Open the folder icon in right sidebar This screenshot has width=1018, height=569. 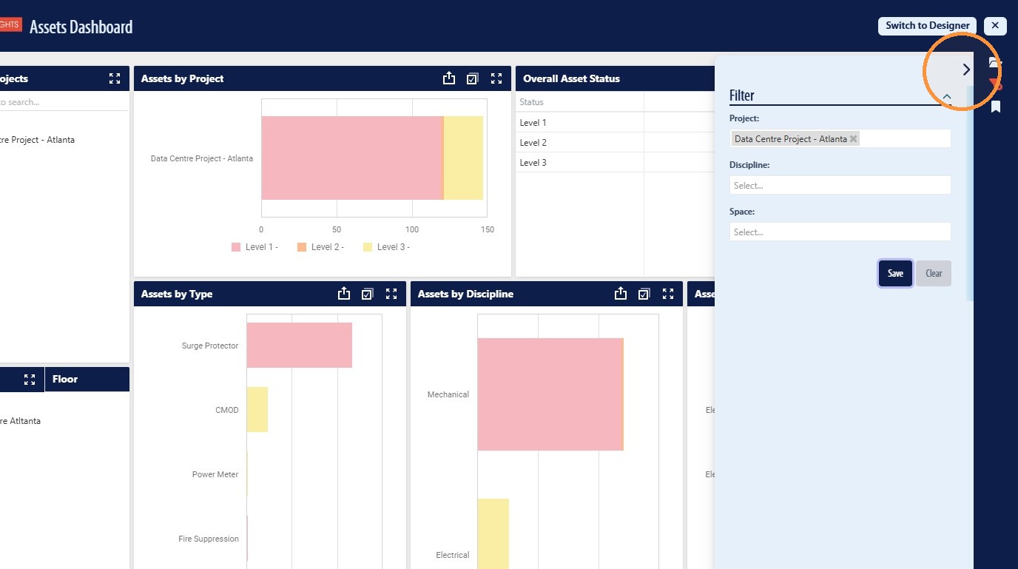pyautogui.click(x=996, y=64)
